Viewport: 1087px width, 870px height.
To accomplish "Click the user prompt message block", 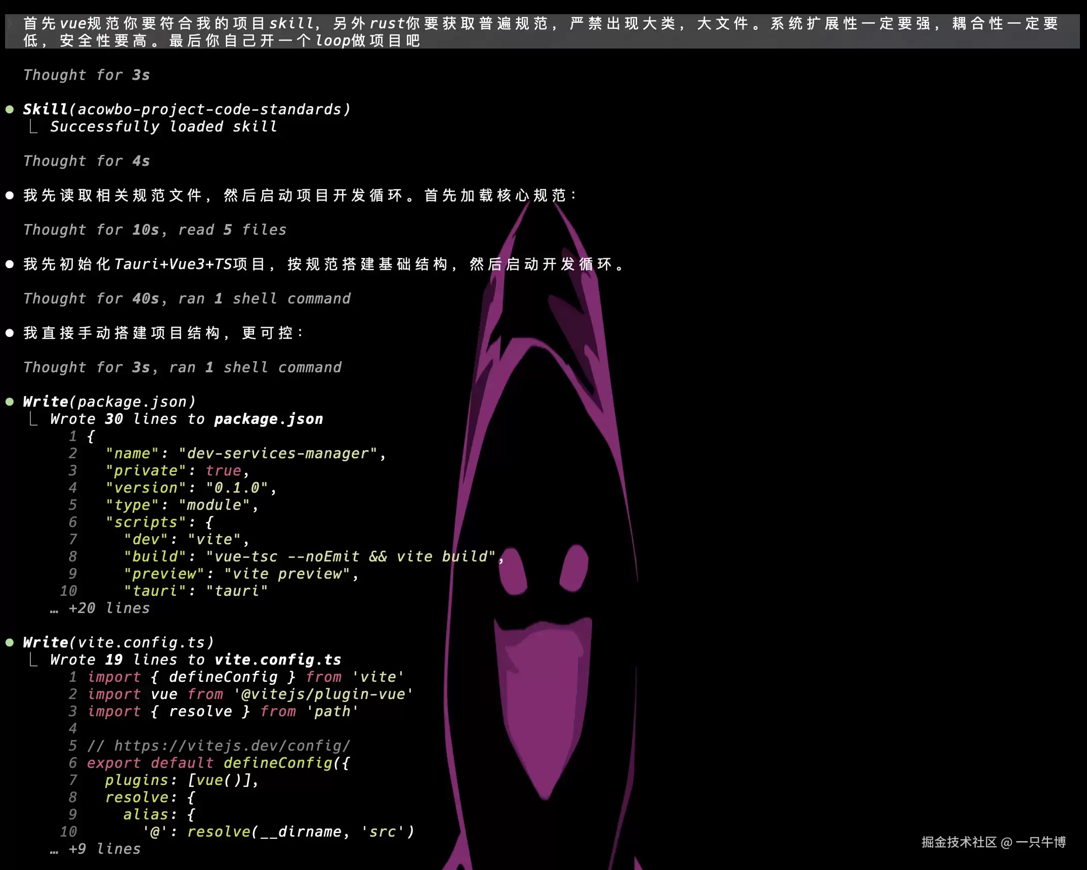I will click(542, 31).
